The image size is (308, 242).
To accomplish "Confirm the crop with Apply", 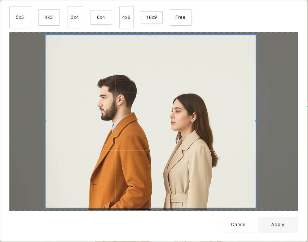I will tap(278, 225).
